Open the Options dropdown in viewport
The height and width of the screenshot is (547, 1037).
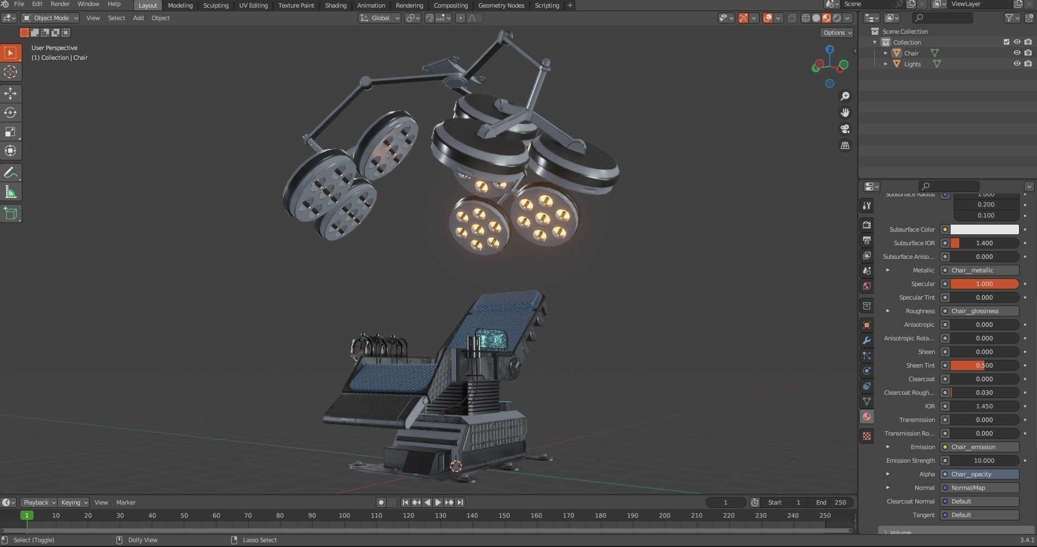pos(836,33)
